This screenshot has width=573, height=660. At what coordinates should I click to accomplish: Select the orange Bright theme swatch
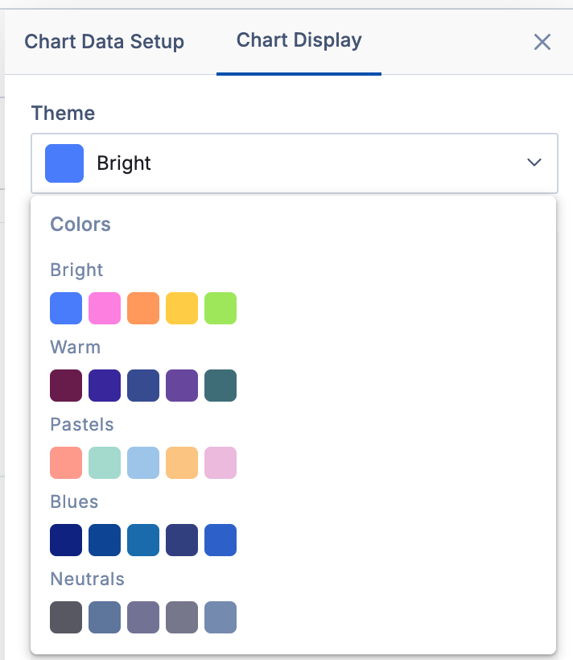(x=143, y=308)
